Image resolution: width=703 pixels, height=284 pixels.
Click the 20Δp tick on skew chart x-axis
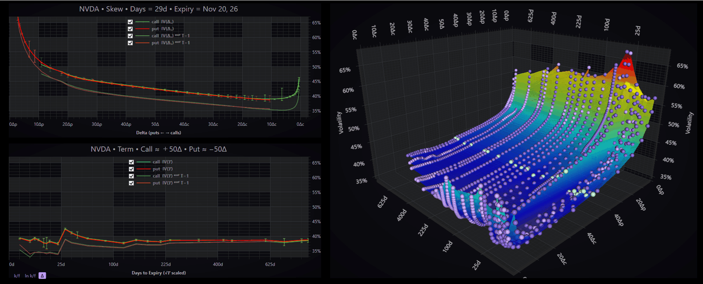click(68, 124)
